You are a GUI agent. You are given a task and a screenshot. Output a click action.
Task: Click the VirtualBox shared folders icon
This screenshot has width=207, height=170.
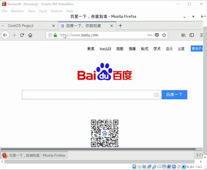click(159, 166)
